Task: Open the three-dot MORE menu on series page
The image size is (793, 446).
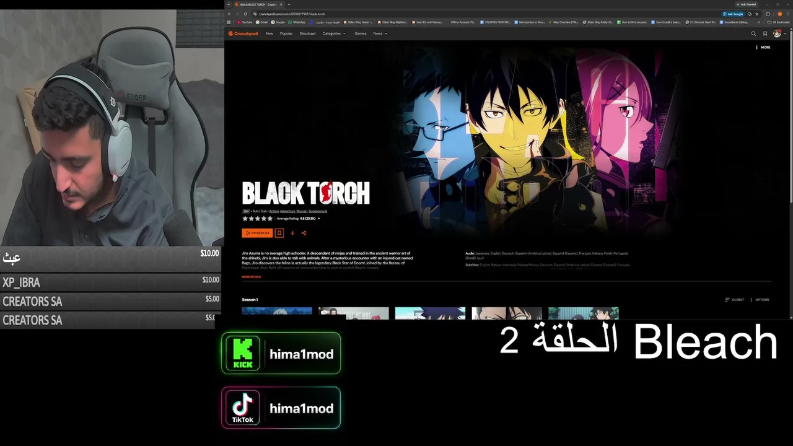Action: [763, 47]
